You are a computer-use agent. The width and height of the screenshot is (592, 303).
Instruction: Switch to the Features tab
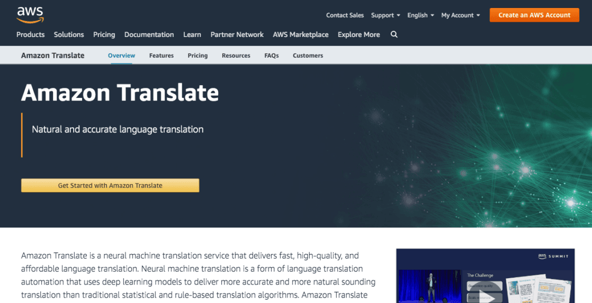161,56
